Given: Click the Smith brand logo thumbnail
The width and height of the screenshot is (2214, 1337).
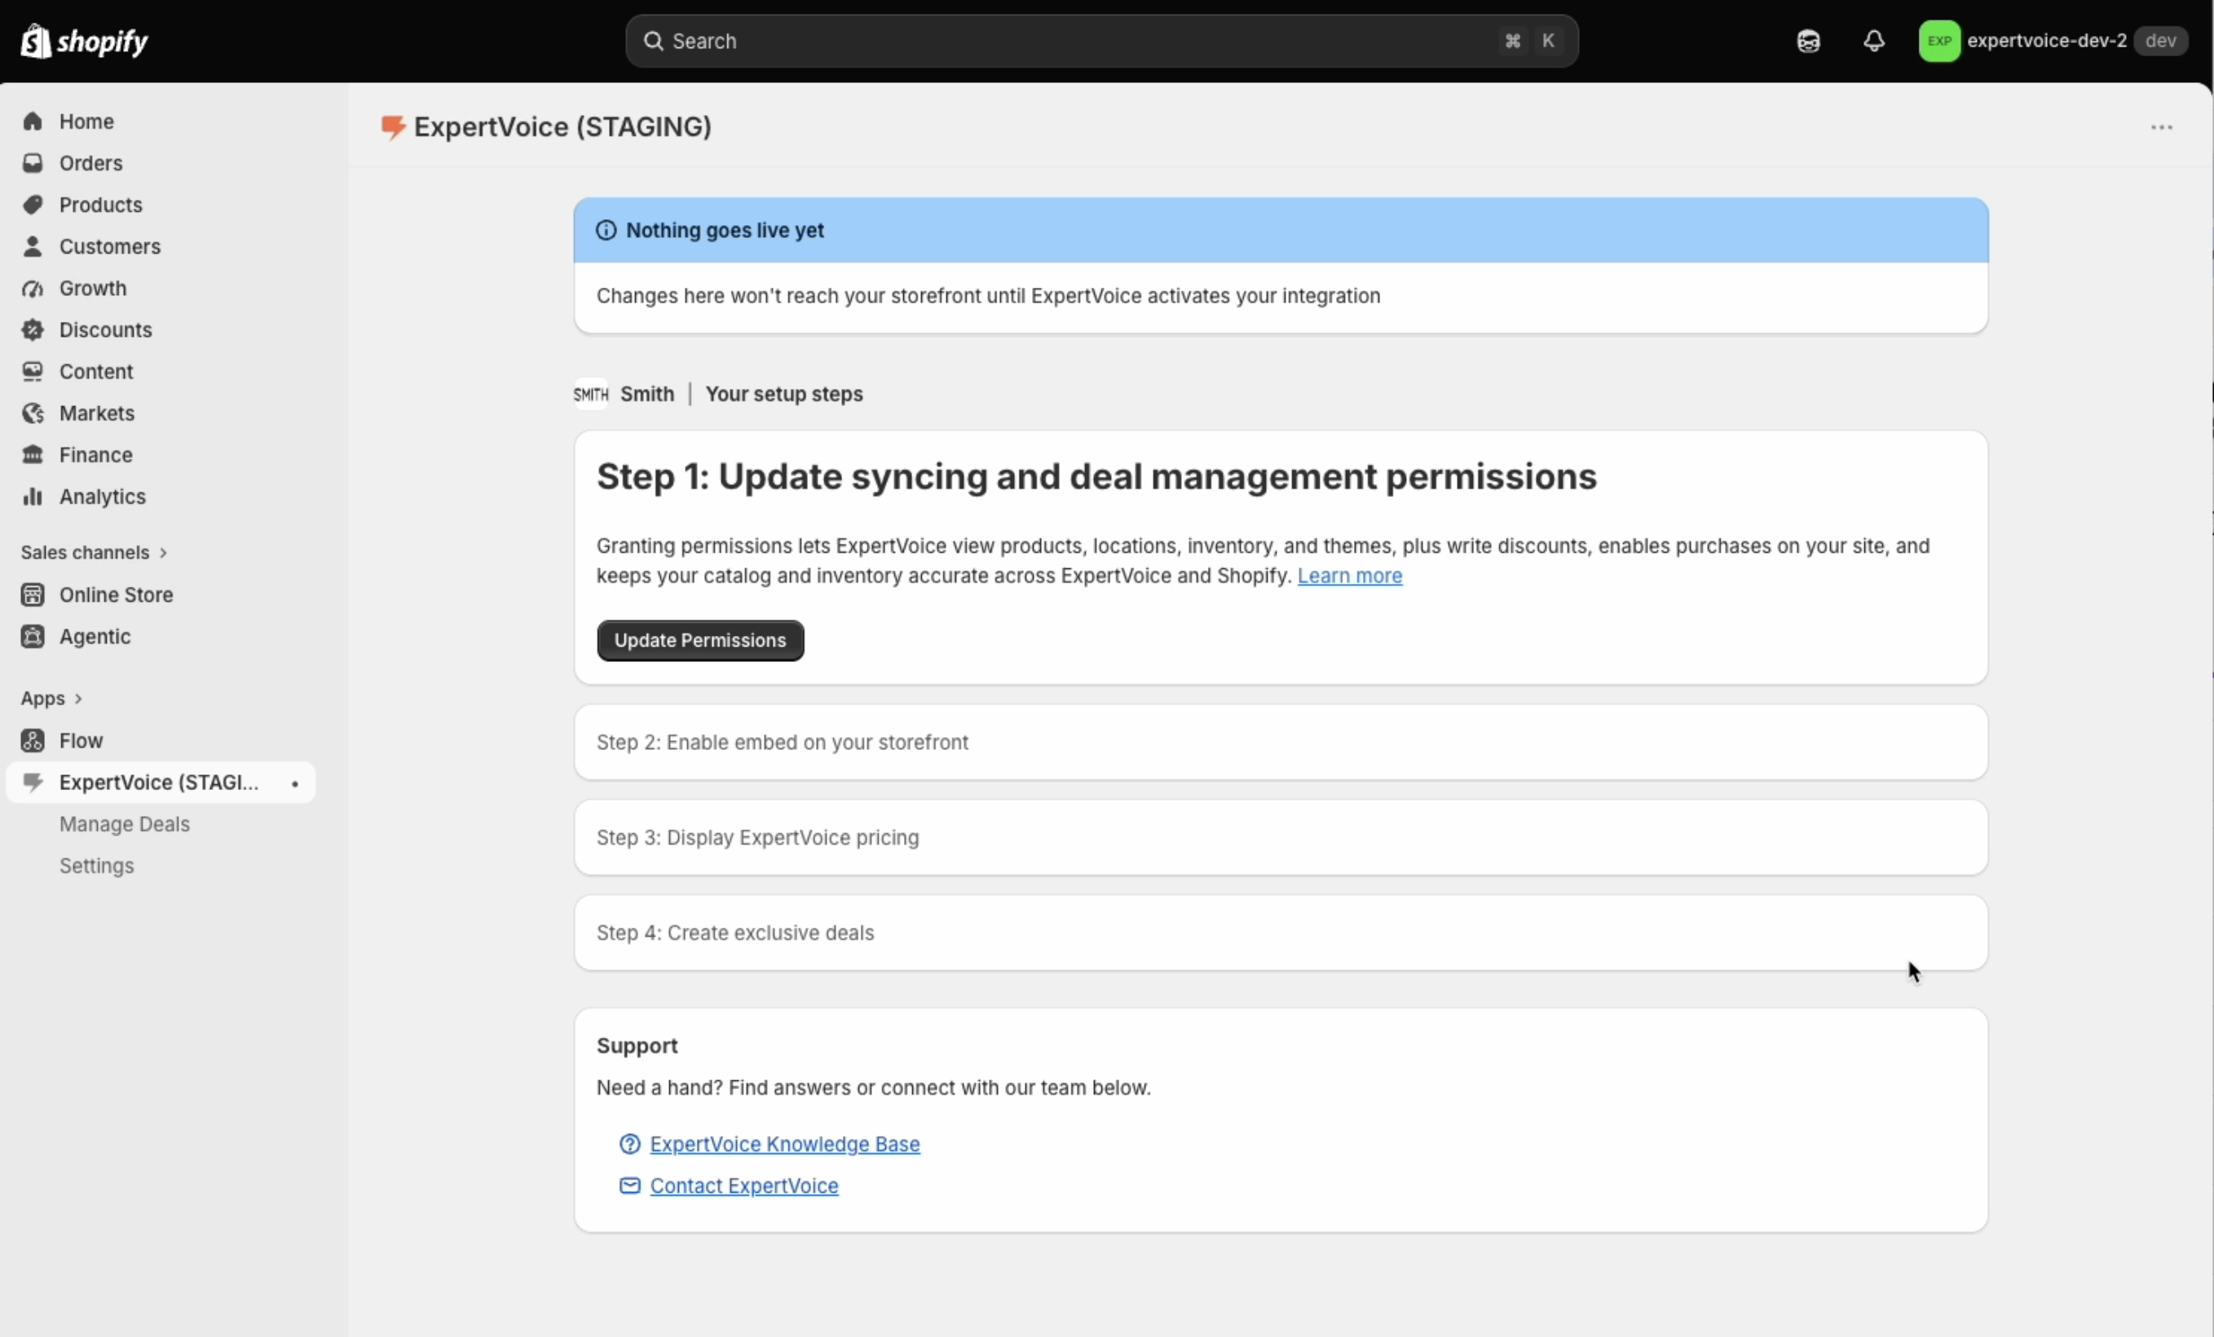Looking at the screenshot, I should click(591, 394).
